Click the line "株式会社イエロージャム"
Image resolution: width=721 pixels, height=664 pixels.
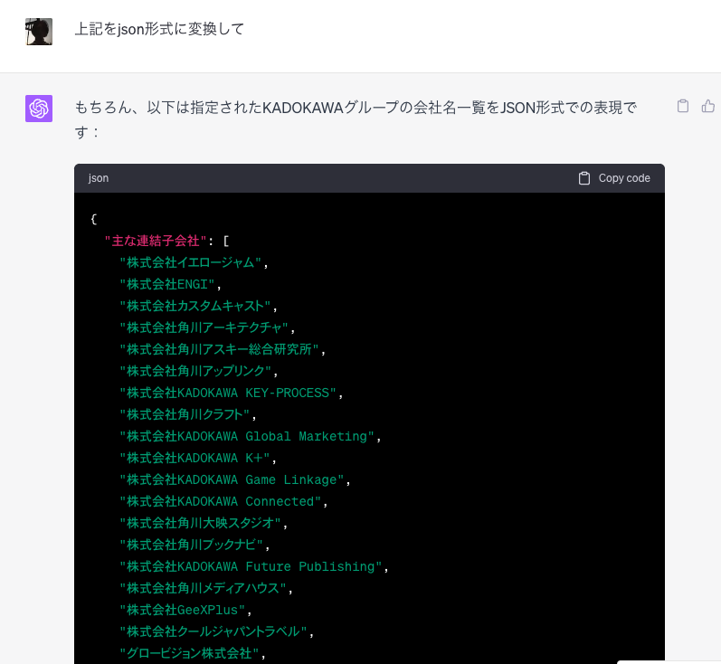pyautogui.click(x=190, y=262)
